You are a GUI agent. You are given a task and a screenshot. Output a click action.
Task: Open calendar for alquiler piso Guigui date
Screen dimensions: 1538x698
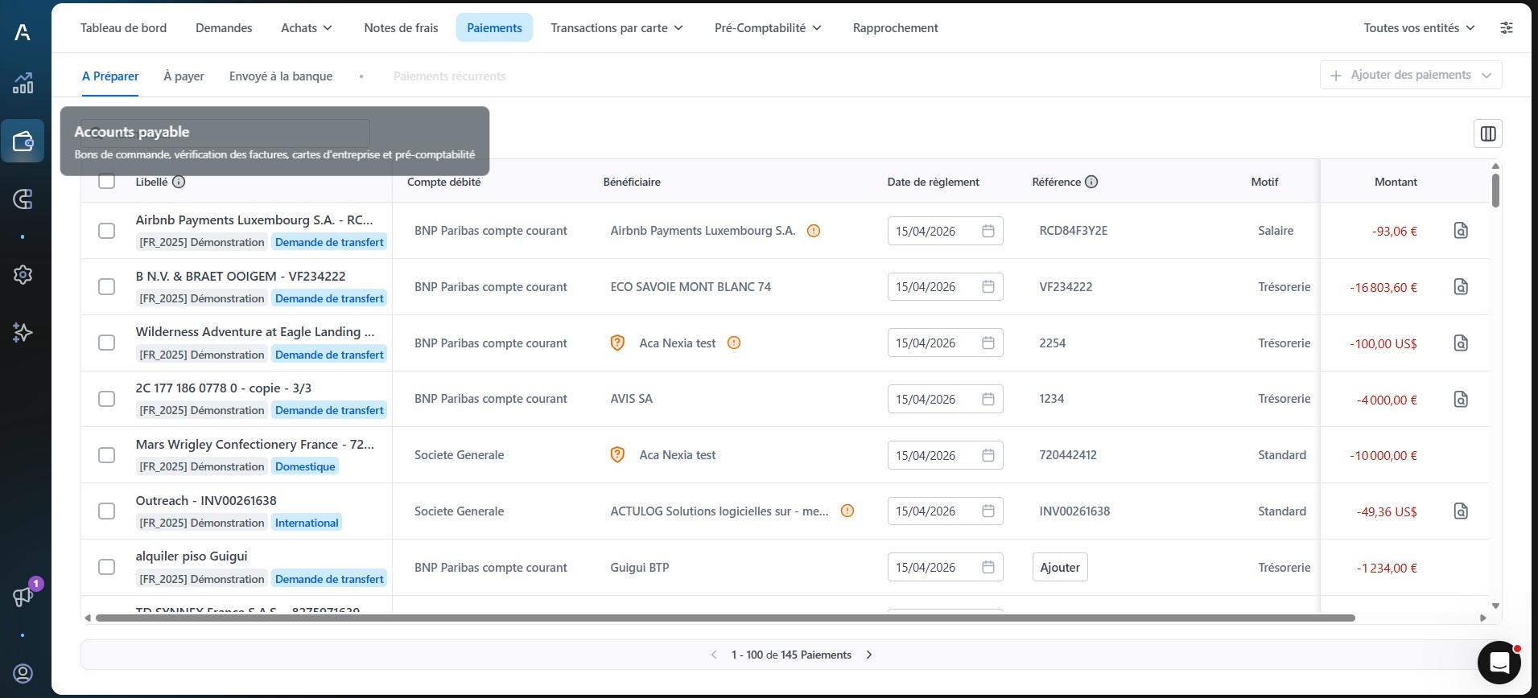point(988,567)
